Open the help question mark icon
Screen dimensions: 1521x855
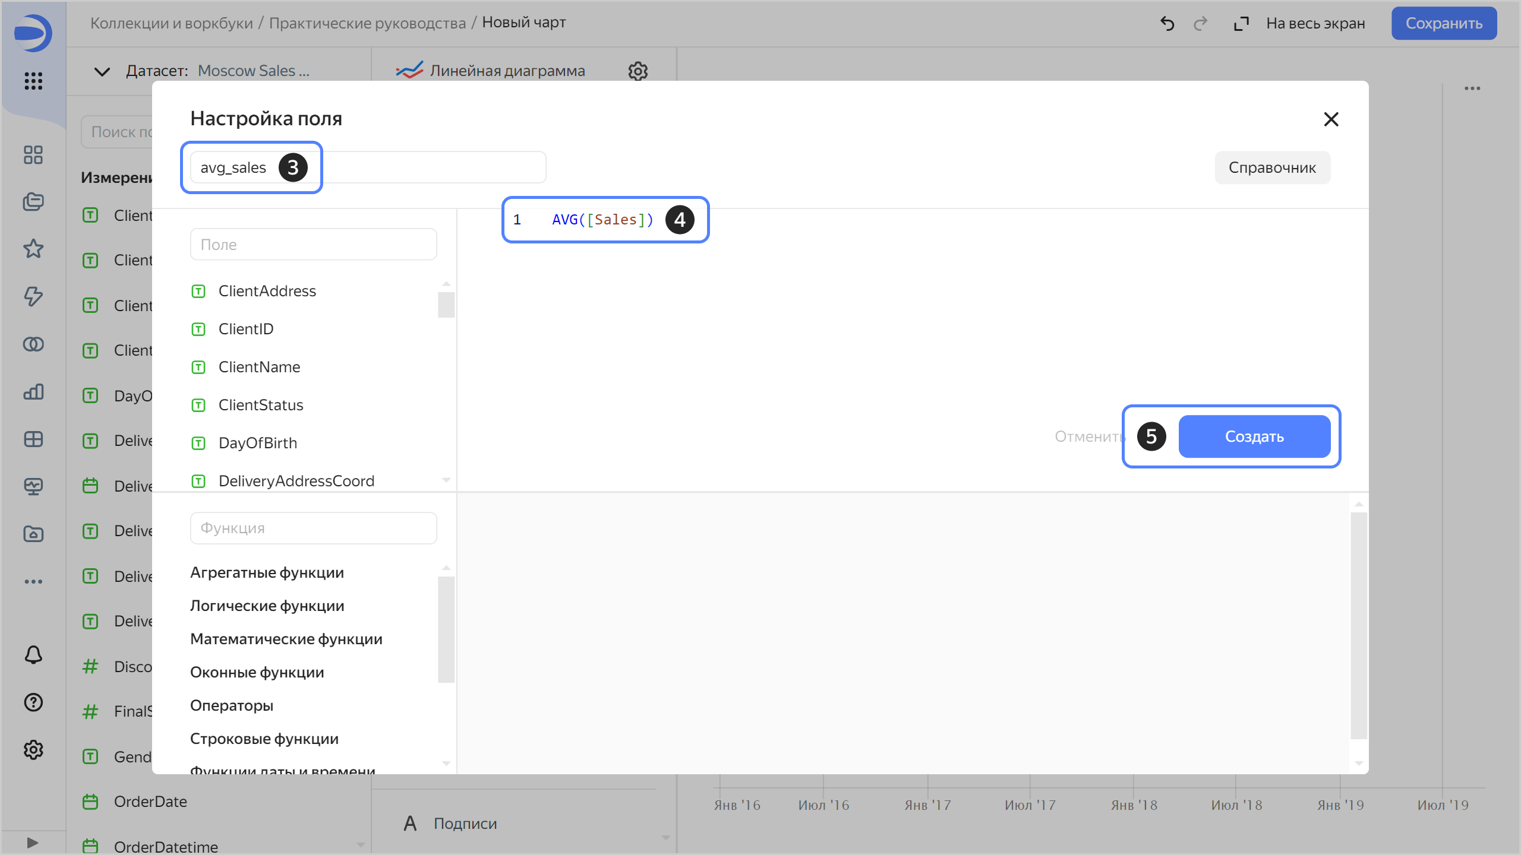coord(33,702)
